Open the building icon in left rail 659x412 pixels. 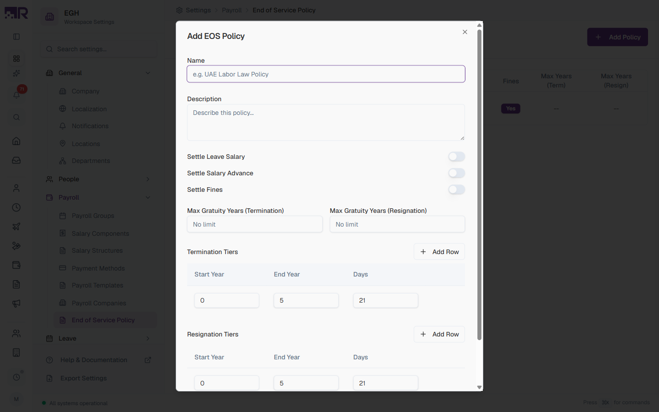[16, 352]
